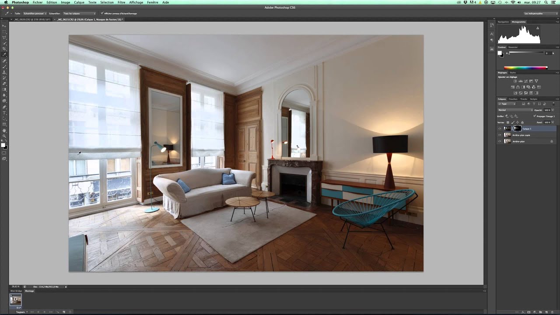Select animation frame 1 thumbnail

[16, 300]
